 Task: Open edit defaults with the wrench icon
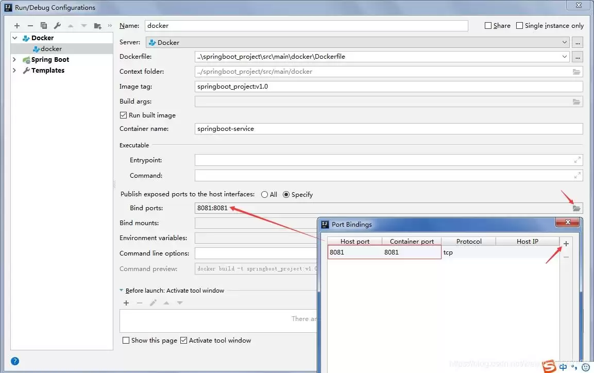57,25
